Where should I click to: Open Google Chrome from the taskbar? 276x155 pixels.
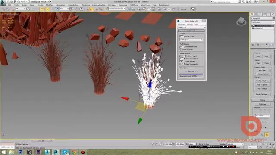click(74, 152)
